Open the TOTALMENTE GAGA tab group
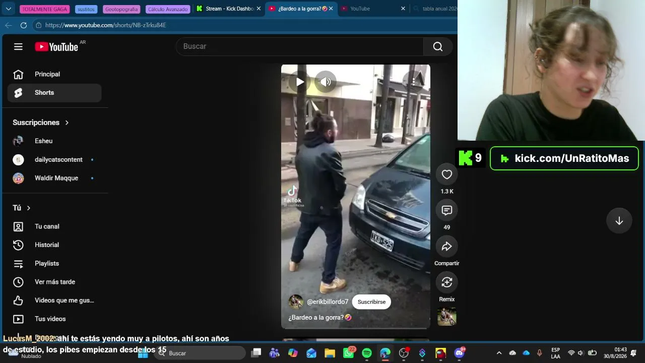Image resolution: width=645 pixels, height=363 pixels. (x=44, y=9)
